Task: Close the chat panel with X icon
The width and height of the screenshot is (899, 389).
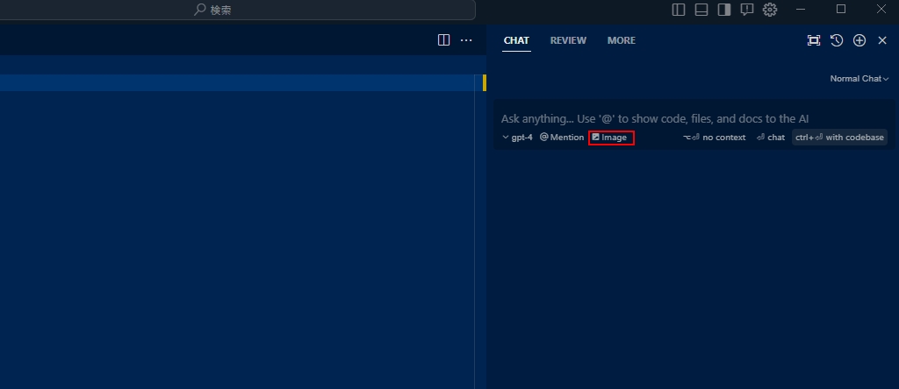Action: [882, 40]
